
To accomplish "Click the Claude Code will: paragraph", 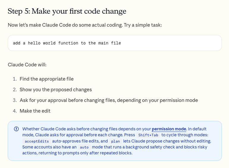I will tap(27, 65).
